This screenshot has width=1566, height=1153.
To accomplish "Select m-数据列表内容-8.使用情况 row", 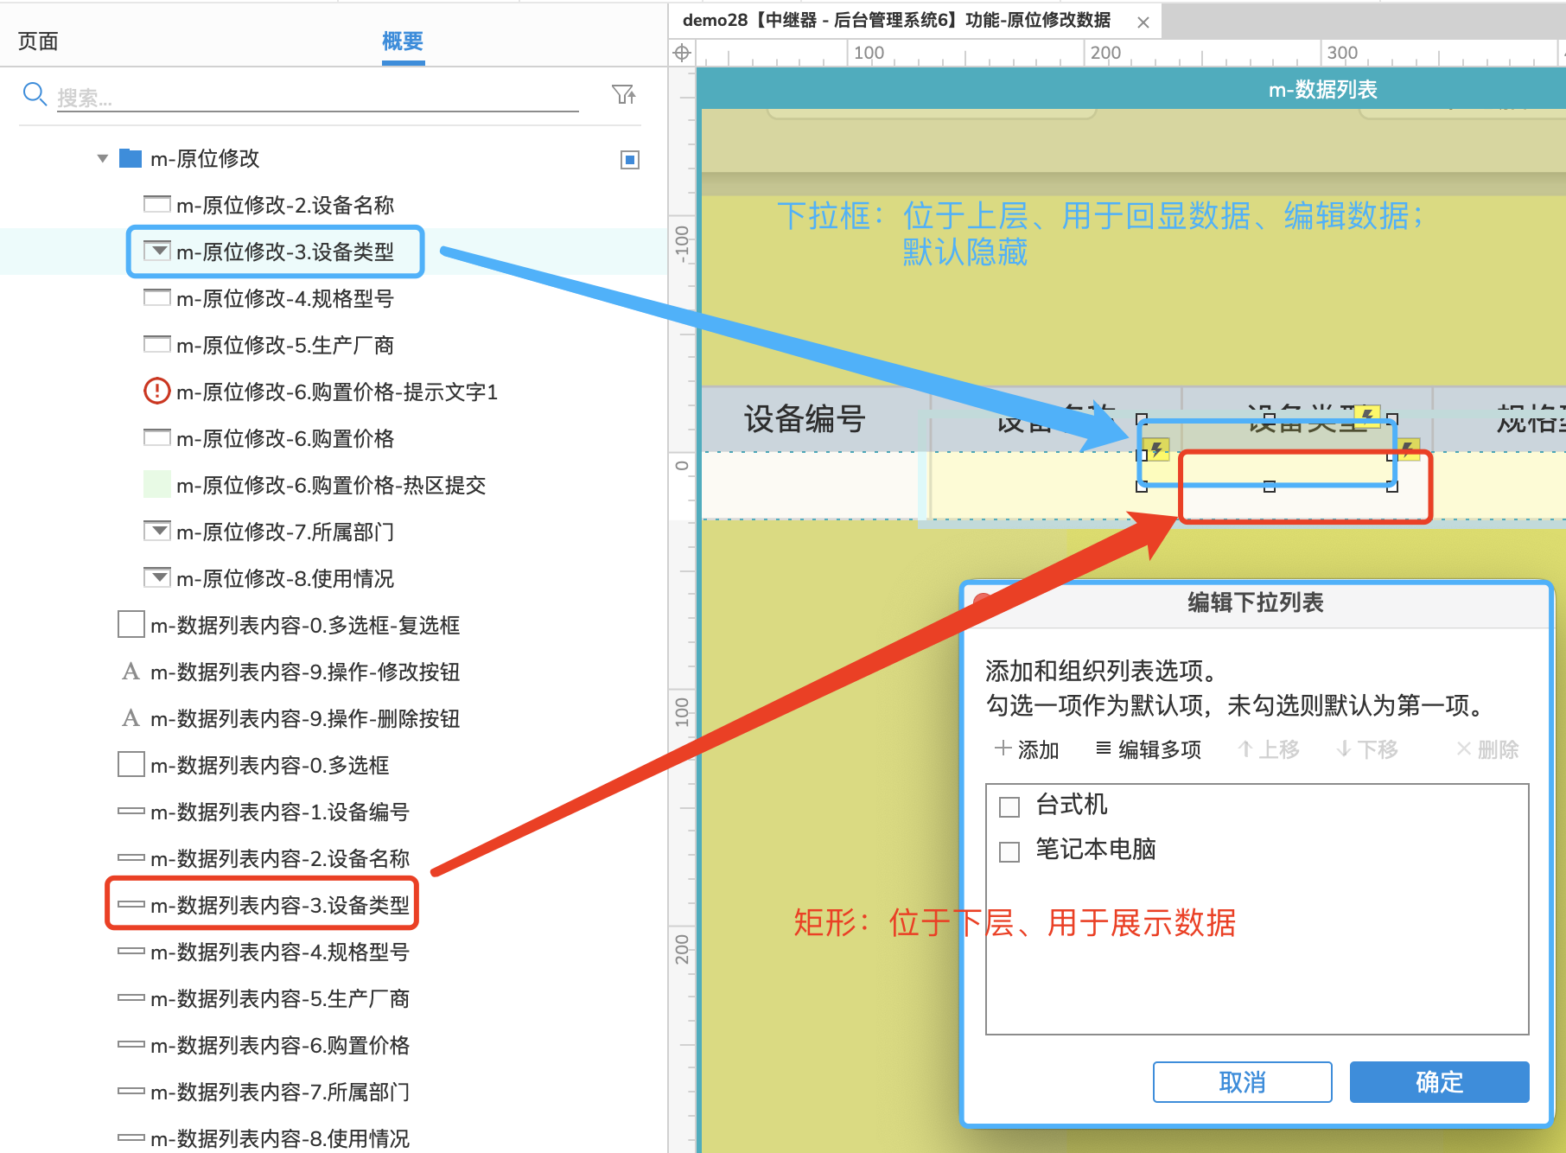I will click(x=280, y=1138).
